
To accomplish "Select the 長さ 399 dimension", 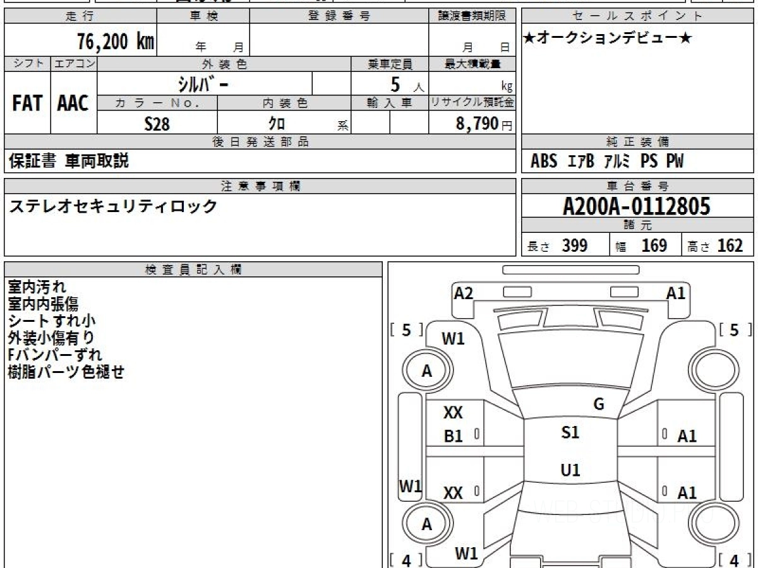I will [x=558, y=246].
